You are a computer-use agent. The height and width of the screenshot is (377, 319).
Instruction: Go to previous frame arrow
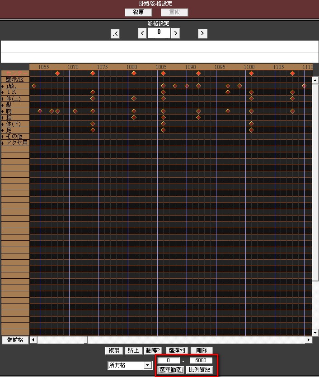142,33
